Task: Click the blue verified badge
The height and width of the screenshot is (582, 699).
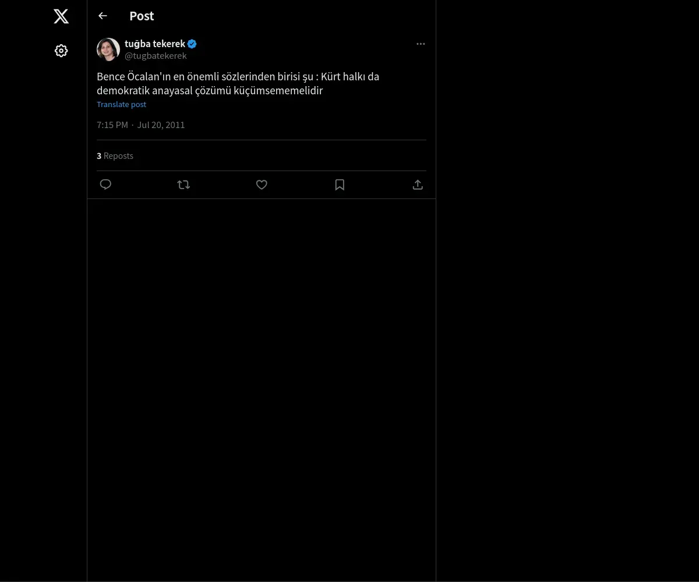Action: pos(192,44)
